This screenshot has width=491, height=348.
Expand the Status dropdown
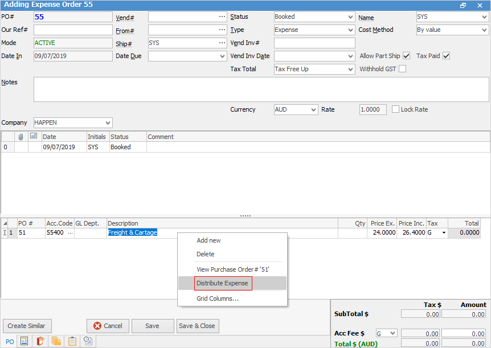point(350,17)
